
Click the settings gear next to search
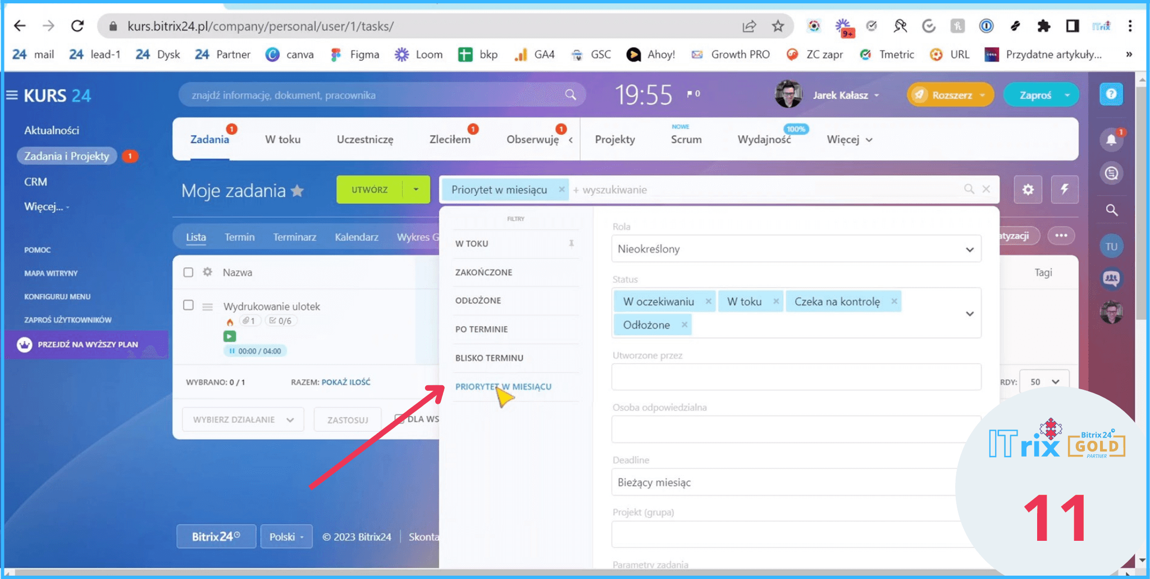(1028, 190)
